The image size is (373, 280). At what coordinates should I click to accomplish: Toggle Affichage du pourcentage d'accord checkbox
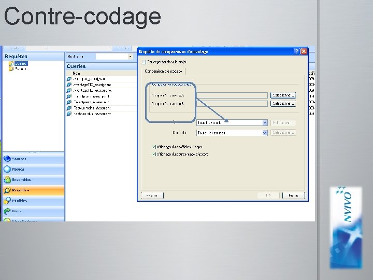[154, 155]
